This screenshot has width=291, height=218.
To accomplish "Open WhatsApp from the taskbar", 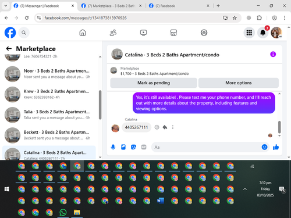I will point(63,213).
